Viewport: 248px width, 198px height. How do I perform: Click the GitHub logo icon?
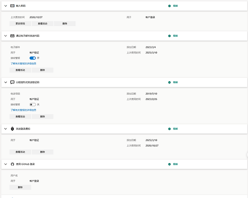pos(12,164)
